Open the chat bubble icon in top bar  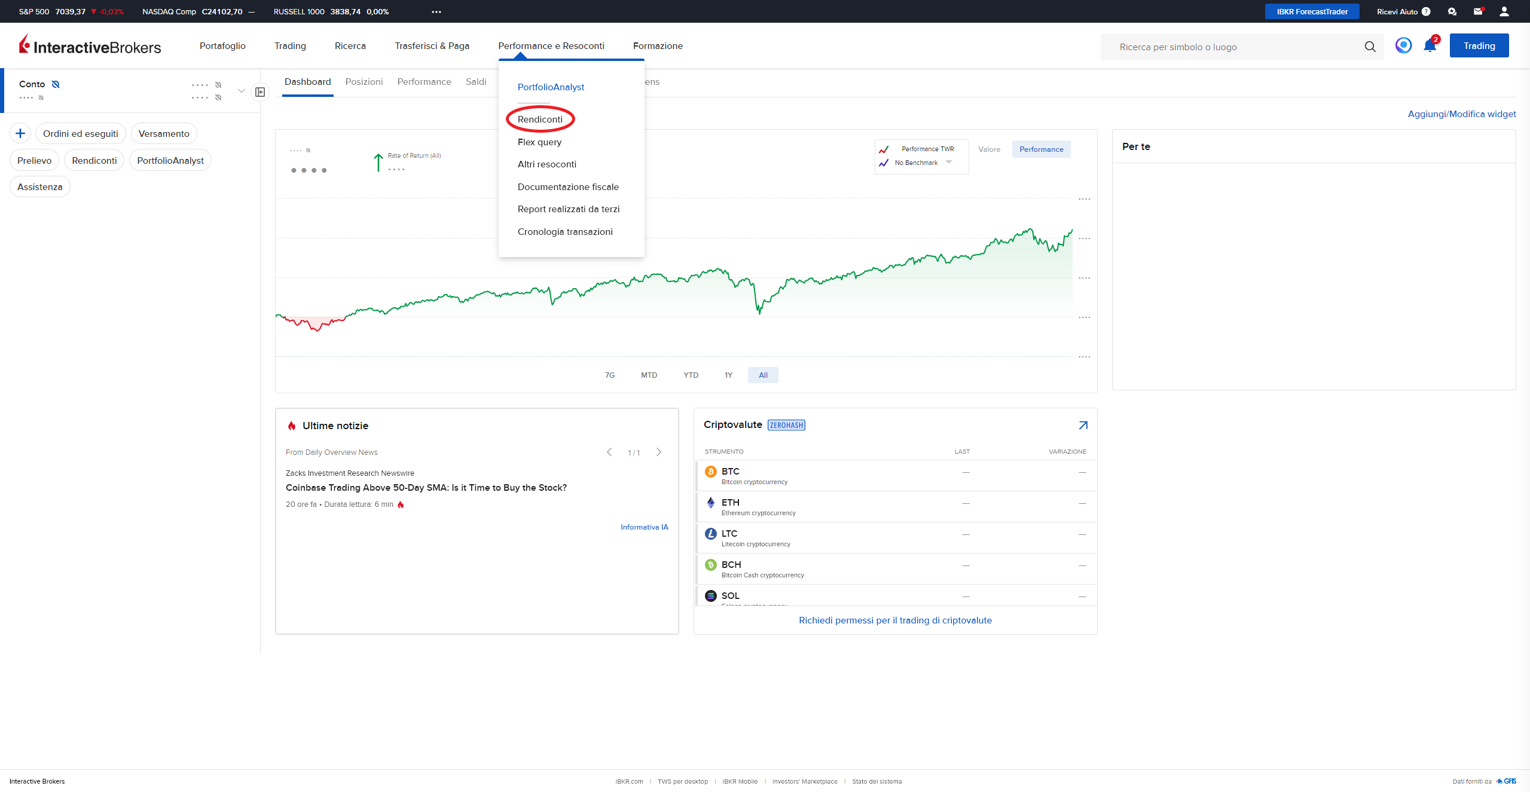[x=1452, y=11]
